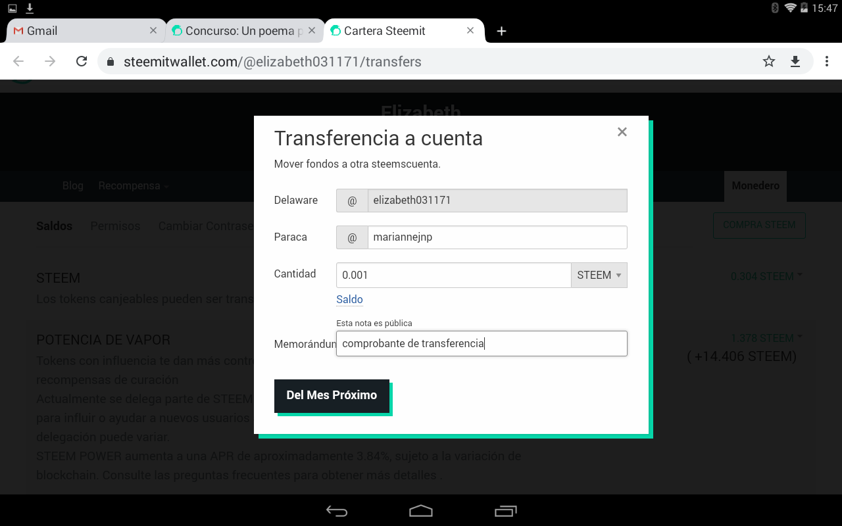Viewport: 842px width, 526px height.
Task: Tap the clock showing 15:47
Action: click(x=824, y=8)
